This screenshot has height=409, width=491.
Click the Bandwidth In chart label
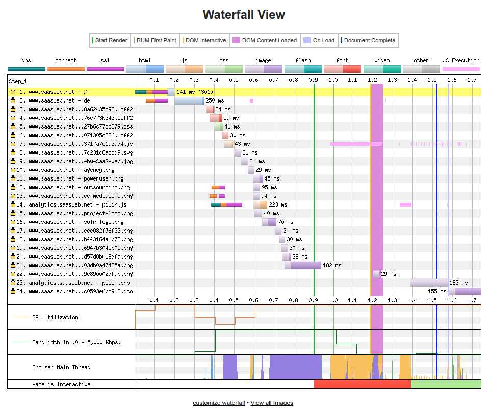(x=76, y=342)
